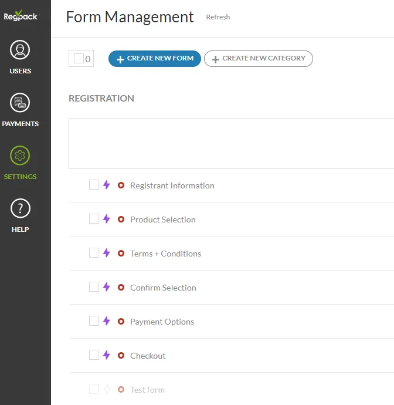Image resolution: width=394 pixels, height=405 pixels.
Task: Open the Registrant Information form
Action: (x=172, y=185)
